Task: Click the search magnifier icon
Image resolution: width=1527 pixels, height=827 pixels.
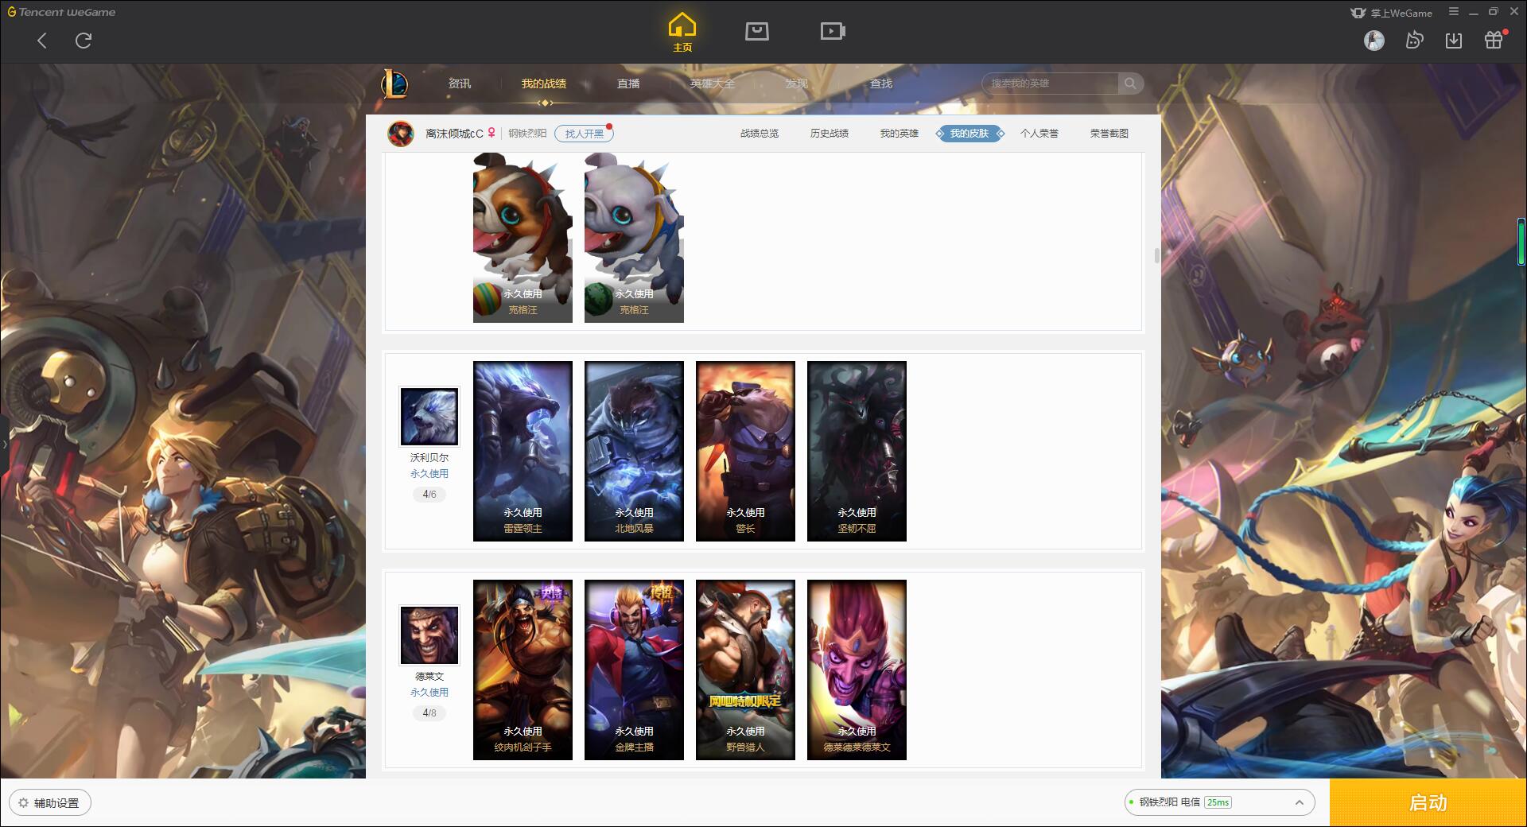Action: tap(1130, 83)
